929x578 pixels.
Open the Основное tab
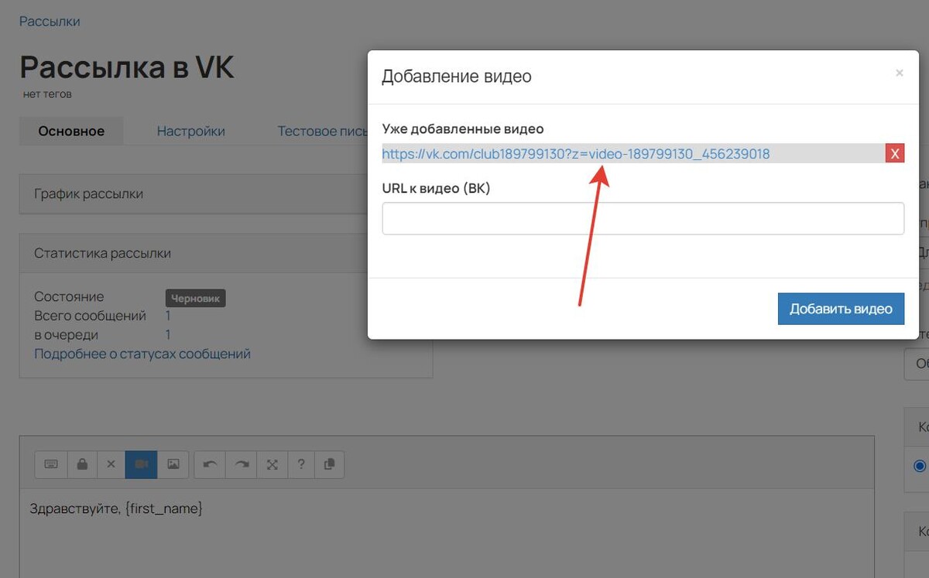[71, 132]
